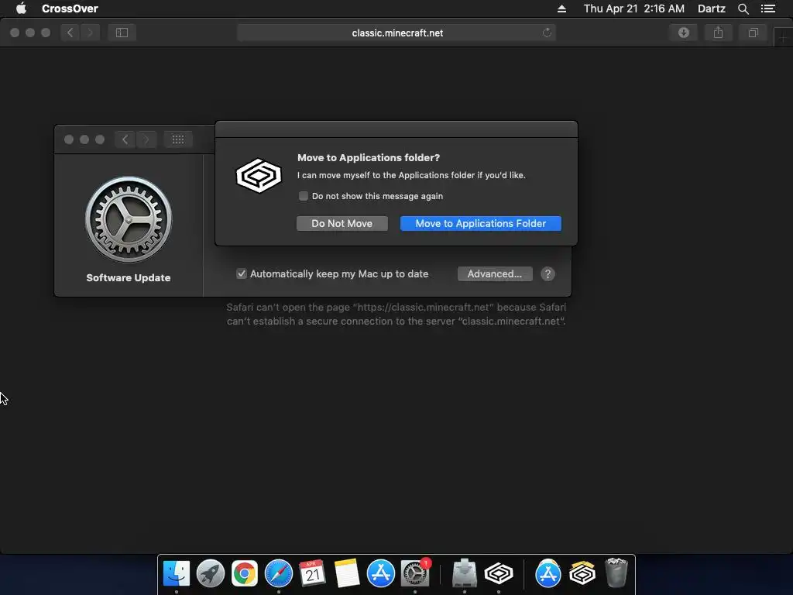Image resolution: width=793 pixels, height=595 pixels.
Task: Go forward in Safari toolbar
Action: click(x=90, y=33)
